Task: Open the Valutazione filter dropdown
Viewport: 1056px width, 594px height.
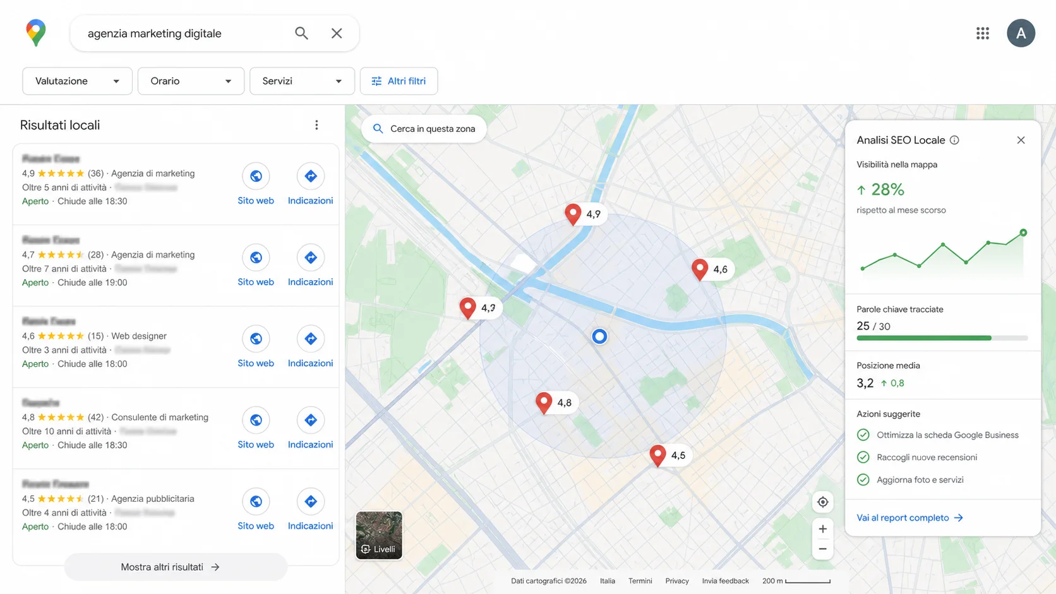Action: (77, 81)
